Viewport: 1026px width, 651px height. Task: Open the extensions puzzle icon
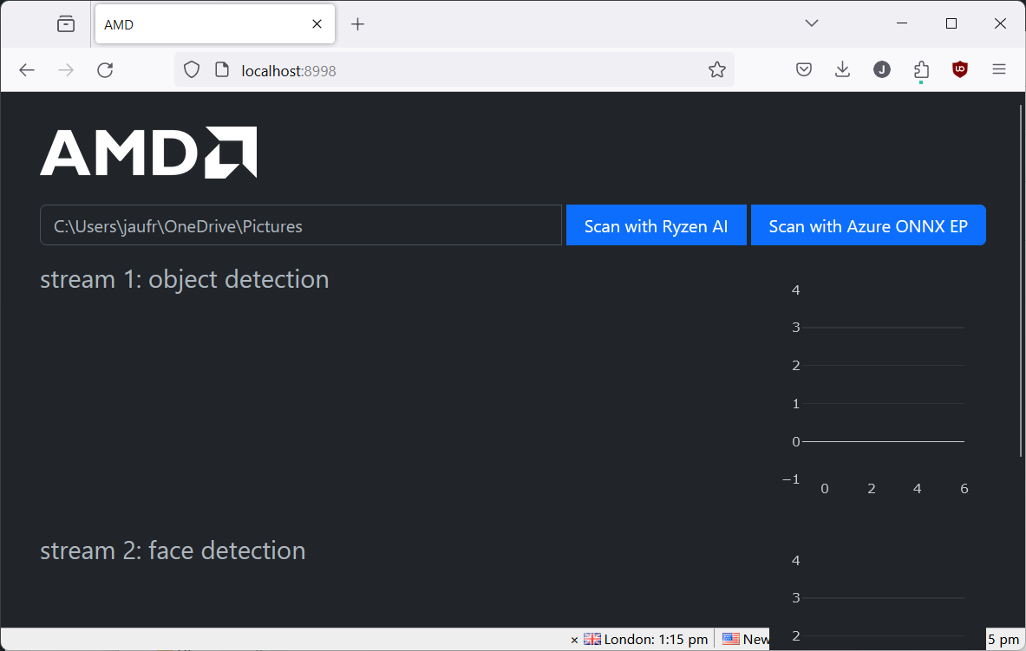(921, 69)
